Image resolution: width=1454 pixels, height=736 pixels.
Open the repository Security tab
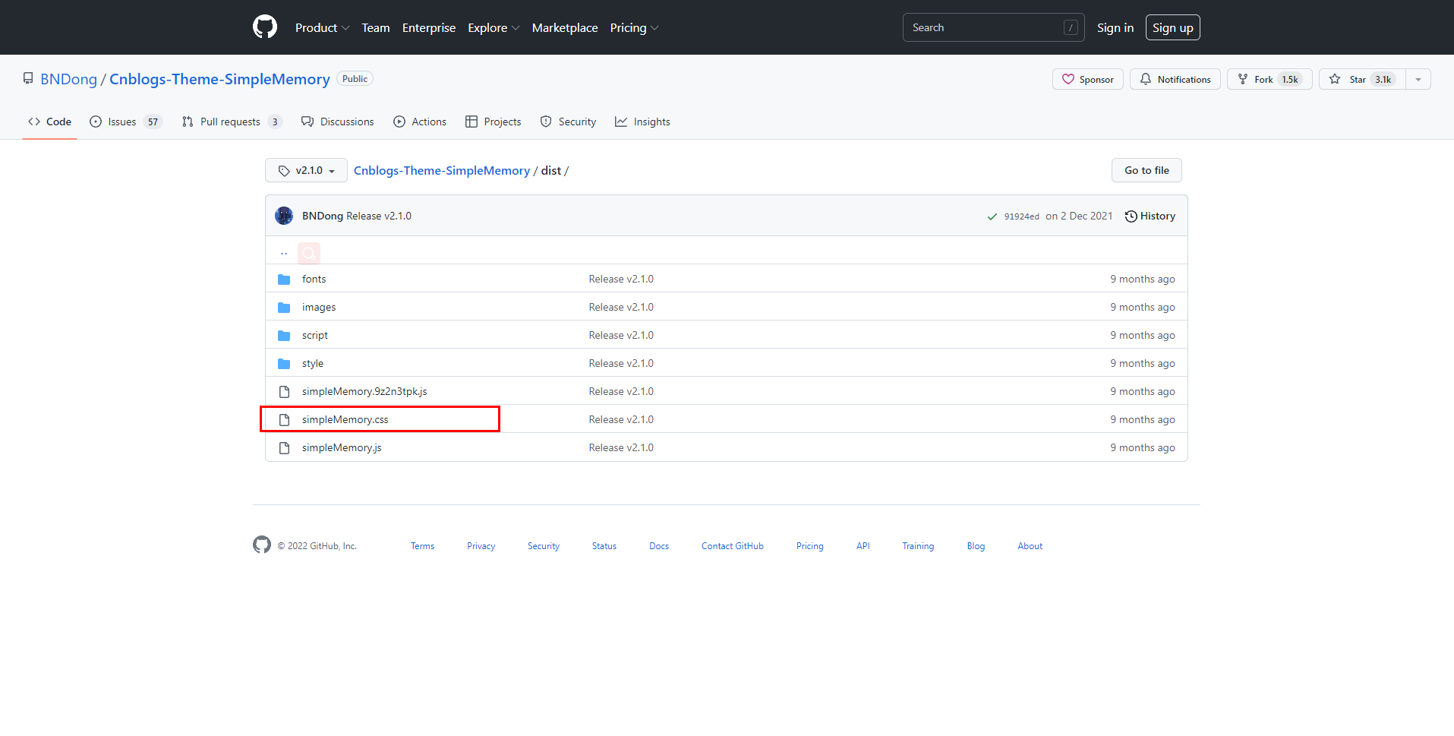tap(568, 122)
